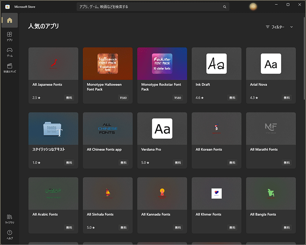Open the アプリ section in the sidebar
This screenshot has width=306, height=245.
point(10,37)
